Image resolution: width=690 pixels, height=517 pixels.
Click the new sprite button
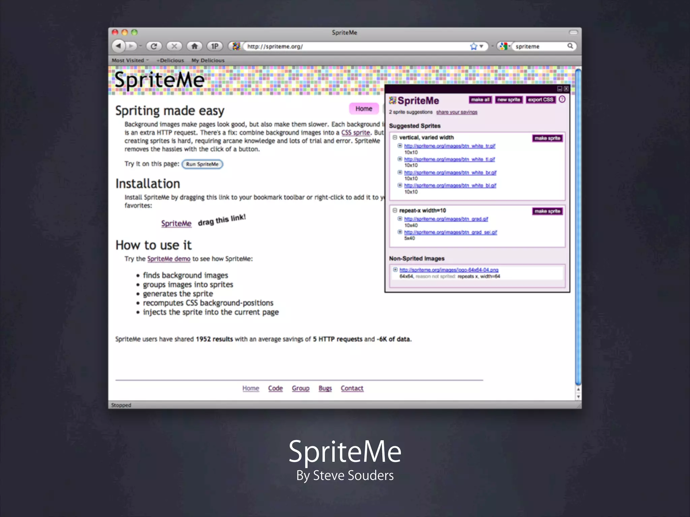pos(509,100)
